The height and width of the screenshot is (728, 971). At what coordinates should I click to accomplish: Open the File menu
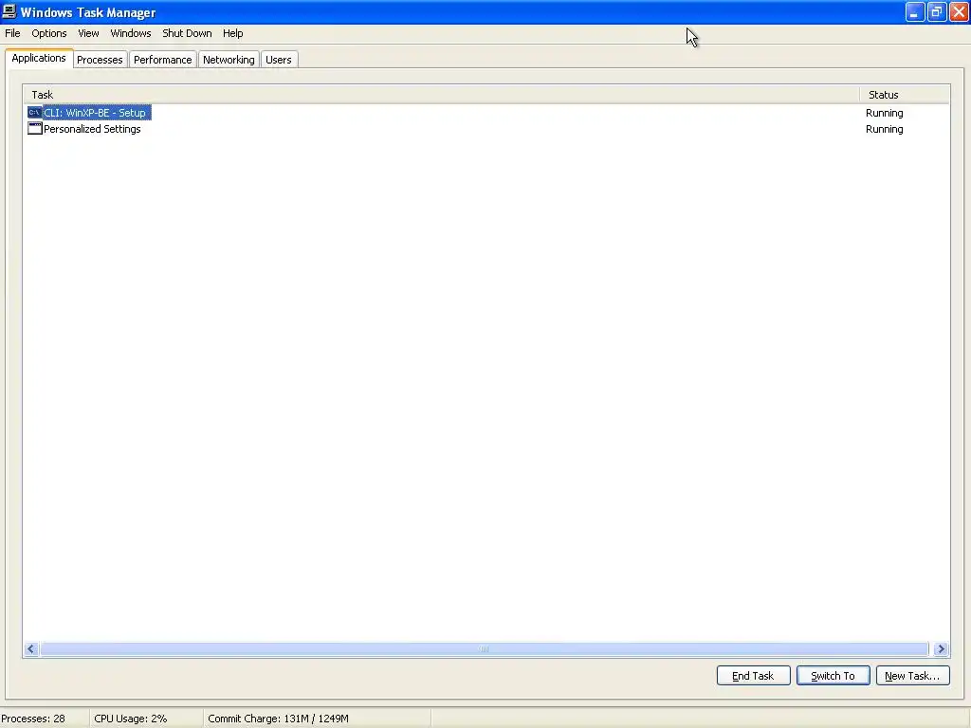12,33
